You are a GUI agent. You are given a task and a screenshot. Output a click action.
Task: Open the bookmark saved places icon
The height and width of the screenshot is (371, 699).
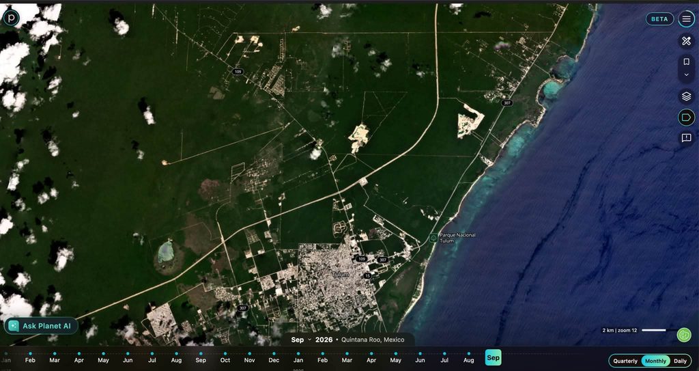[687, 61]
